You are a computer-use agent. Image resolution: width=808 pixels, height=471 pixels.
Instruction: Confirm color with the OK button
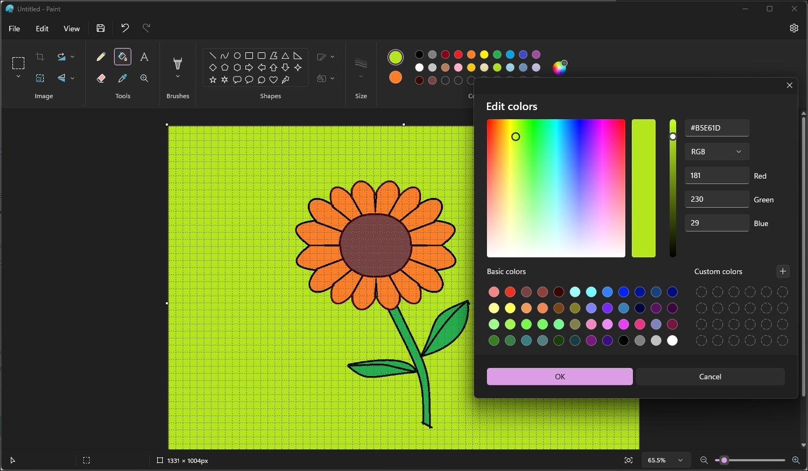tap(559, 376)
